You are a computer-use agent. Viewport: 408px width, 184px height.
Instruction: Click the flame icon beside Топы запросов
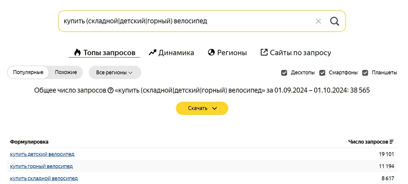coord(77,52)
